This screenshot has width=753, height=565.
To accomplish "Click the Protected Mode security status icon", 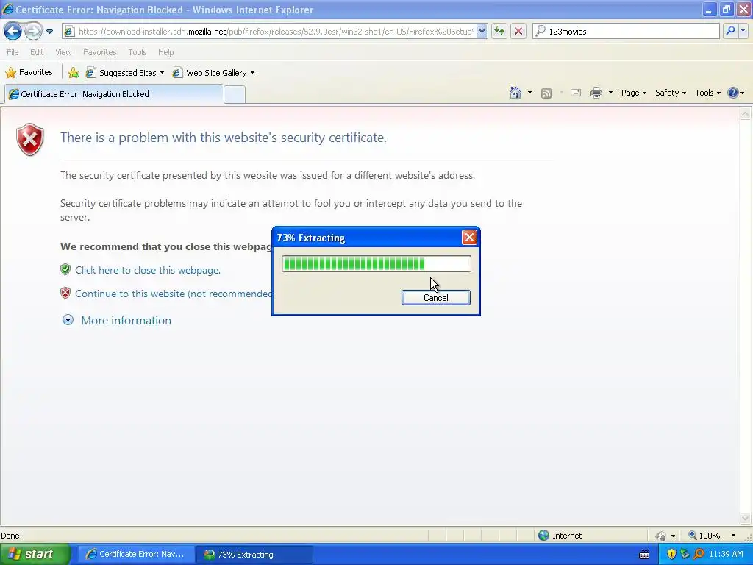I will (x=661, y=536).
